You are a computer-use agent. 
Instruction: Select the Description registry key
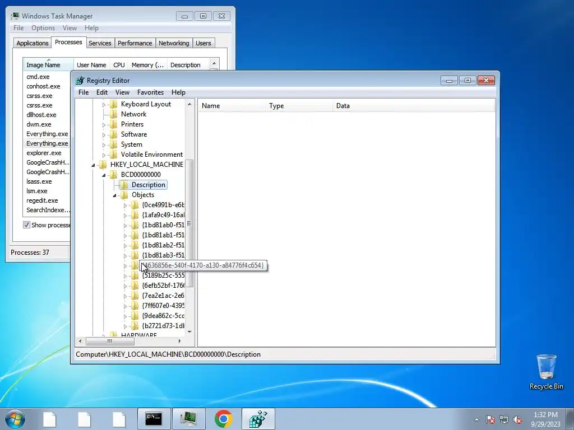[148, 185]
